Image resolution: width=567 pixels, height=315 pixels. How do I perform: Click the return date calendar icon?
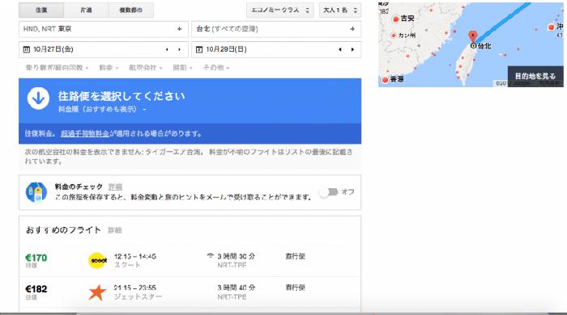[x=199, y=49]
